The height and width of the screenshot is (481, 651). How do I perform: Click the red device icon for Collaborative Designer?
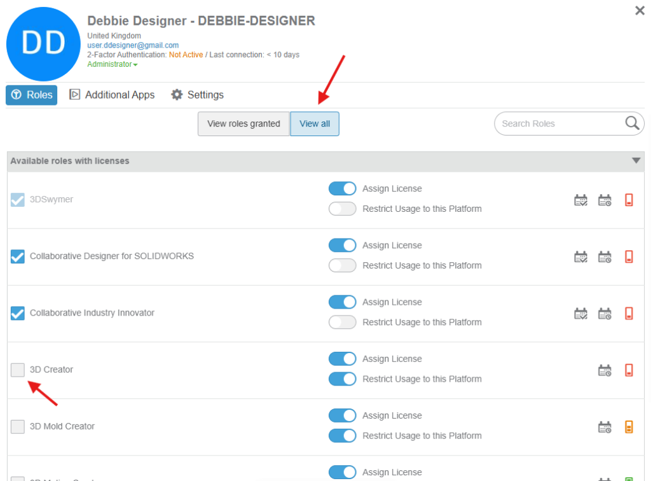pos(629,256)
